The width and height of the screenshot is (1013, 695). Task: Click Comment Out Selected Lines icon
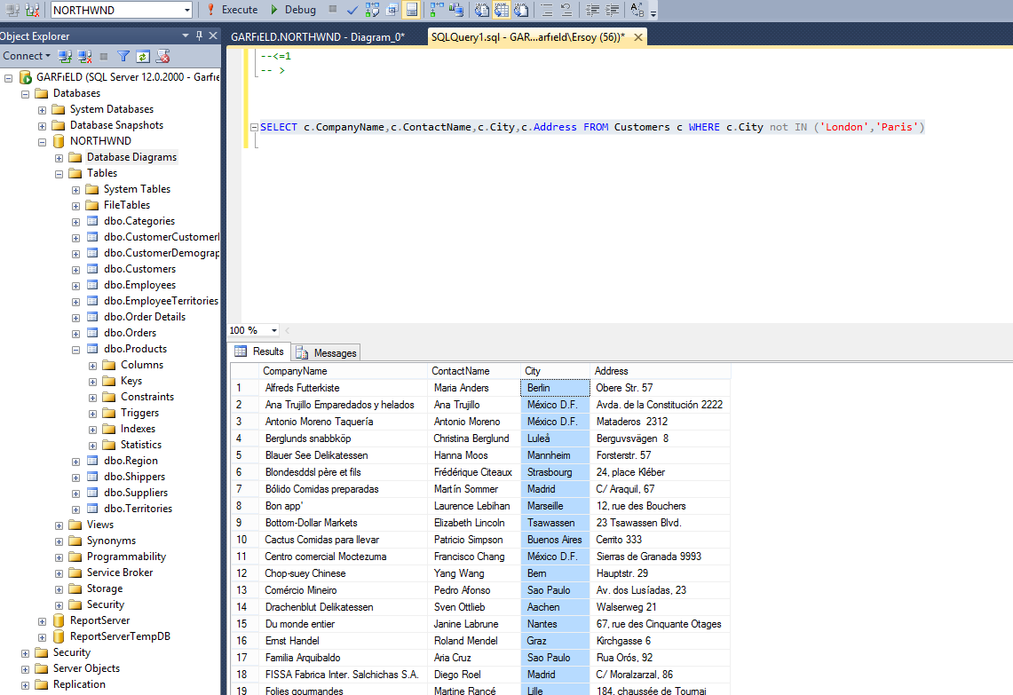point(547,10)
